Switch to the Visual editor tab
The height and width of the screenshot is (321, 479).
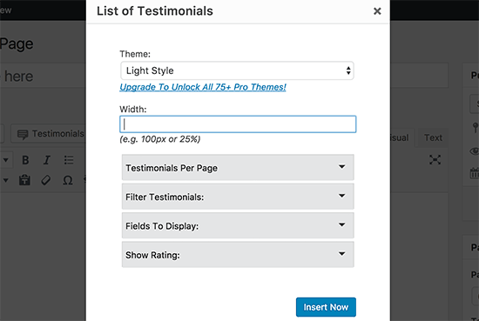(x=401, y=137)
